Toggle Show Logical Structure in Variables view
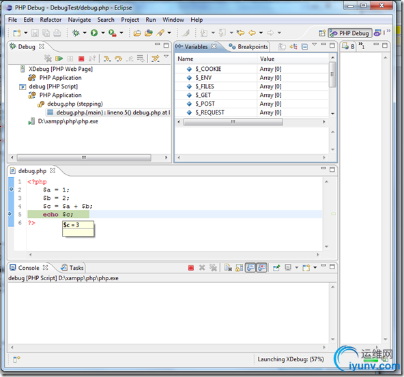Screen dimensions: 404x377 [x=293, y=47]
